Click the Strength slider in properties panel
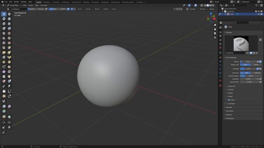 [248, 69]
